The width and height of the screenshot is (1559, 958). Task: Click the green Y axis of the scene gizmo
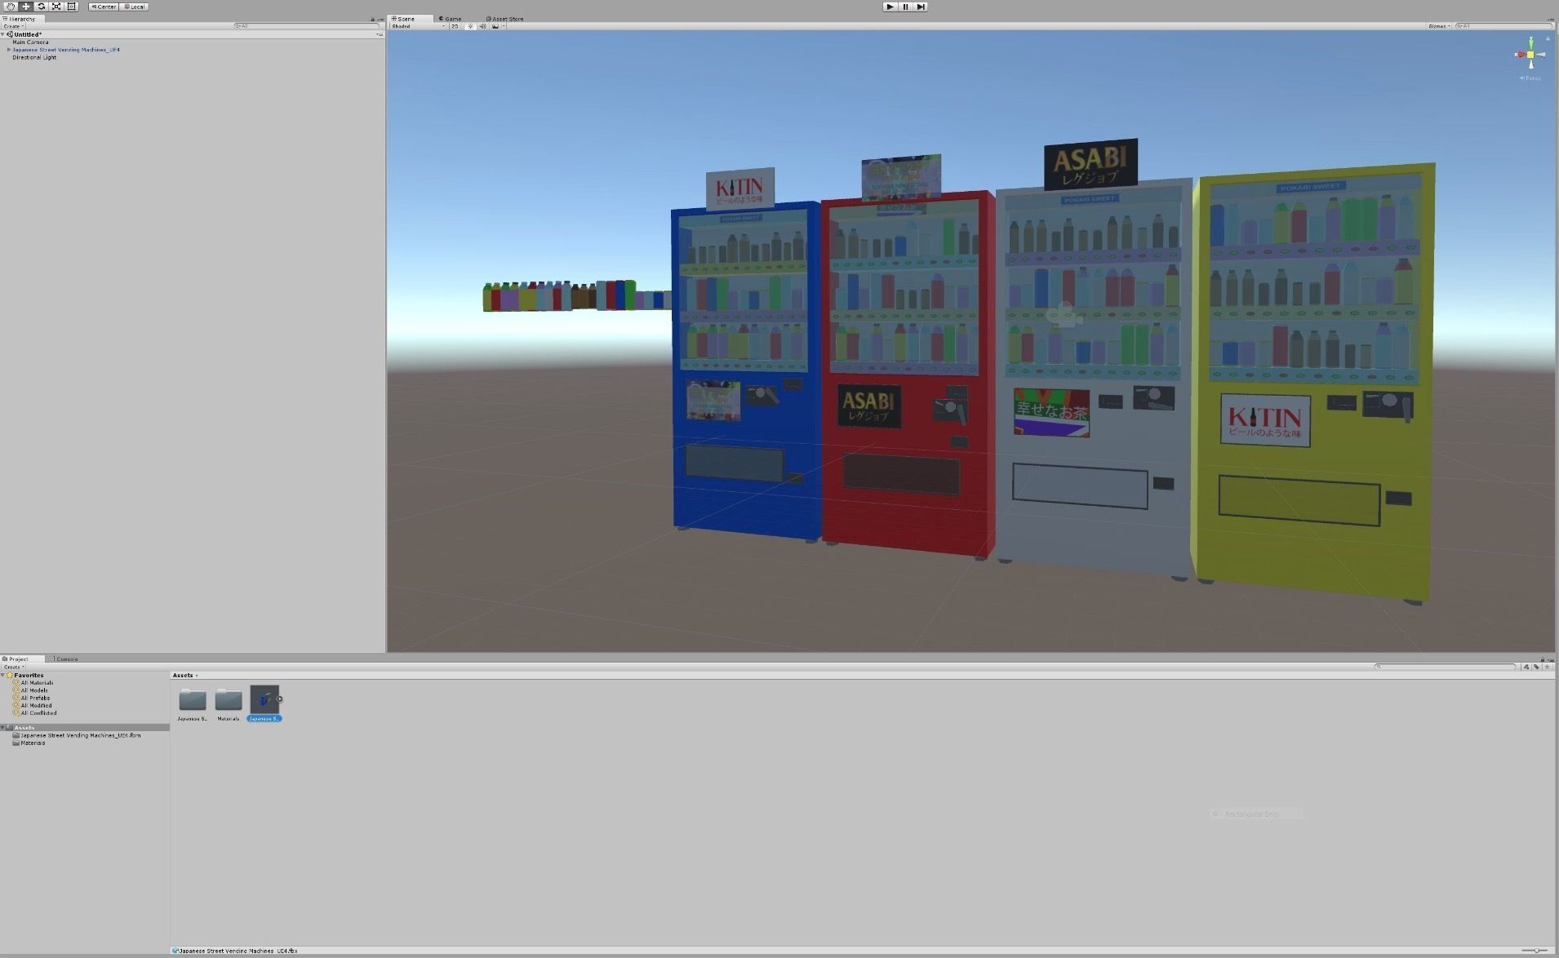click(1531, 42)
